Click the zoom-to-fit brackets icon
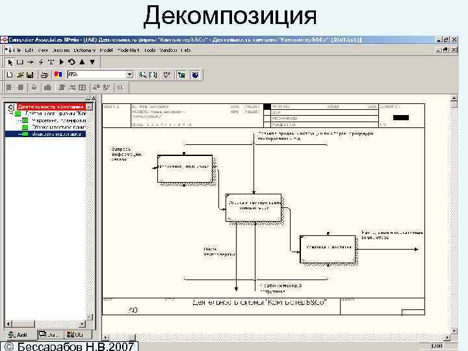The width and height of the screenshot is (468, 351). coord(153,75)
